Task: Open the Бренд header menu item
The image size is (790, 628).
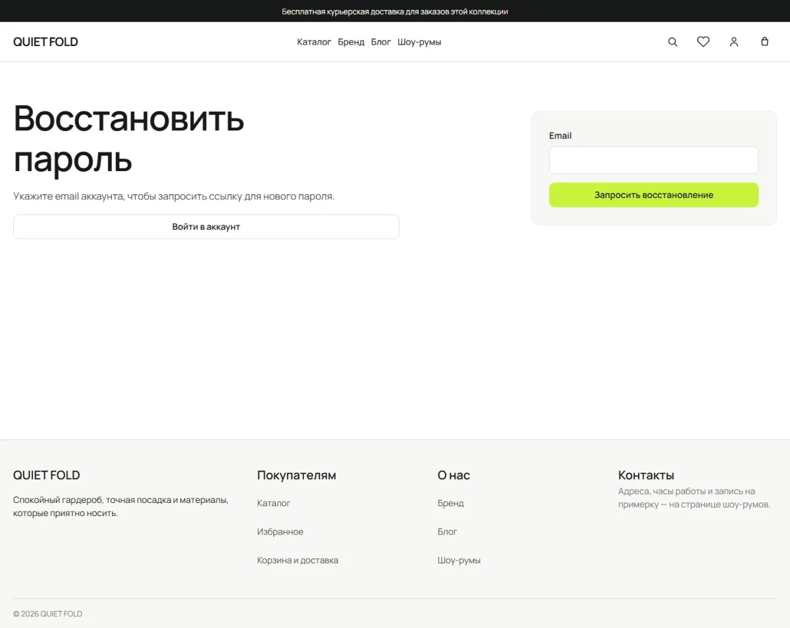Action: (351, 41)
